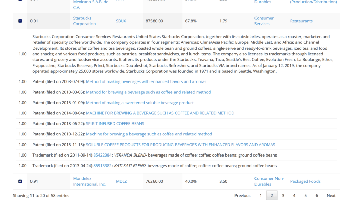Open patent on sweetened soluble beverage product
347x200 pixels.
140,103
